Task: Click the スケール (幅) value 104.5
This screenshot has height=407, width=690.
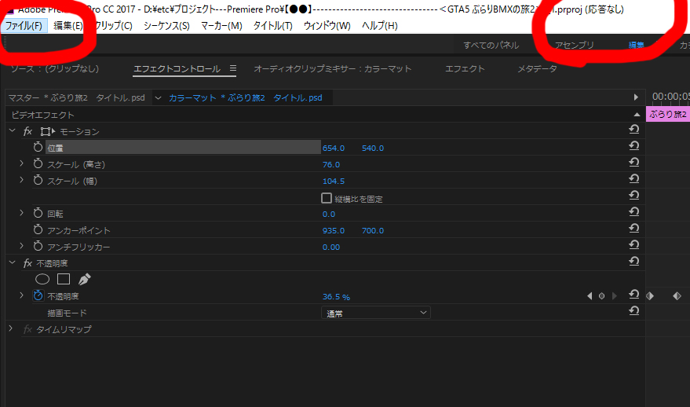Action: 334,181
